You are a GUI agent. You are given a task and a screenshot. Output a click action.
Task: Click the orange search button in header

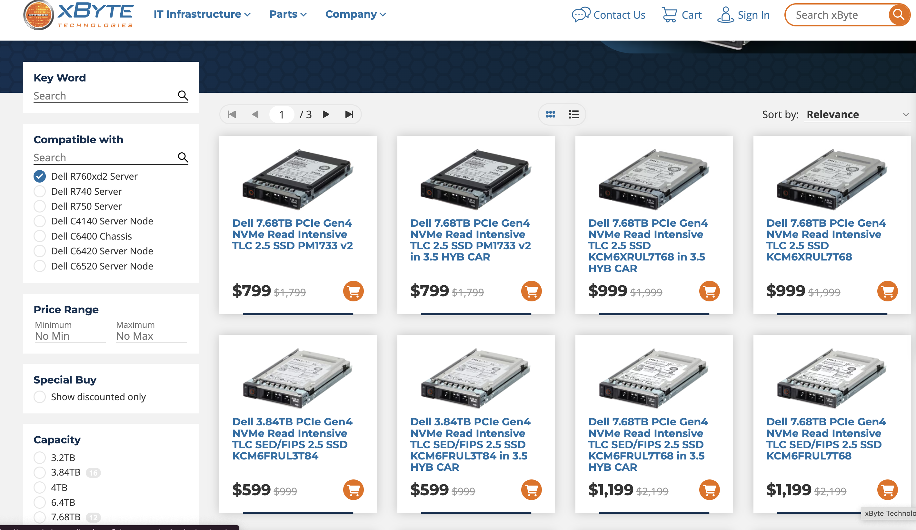click(x=898, y=15)
